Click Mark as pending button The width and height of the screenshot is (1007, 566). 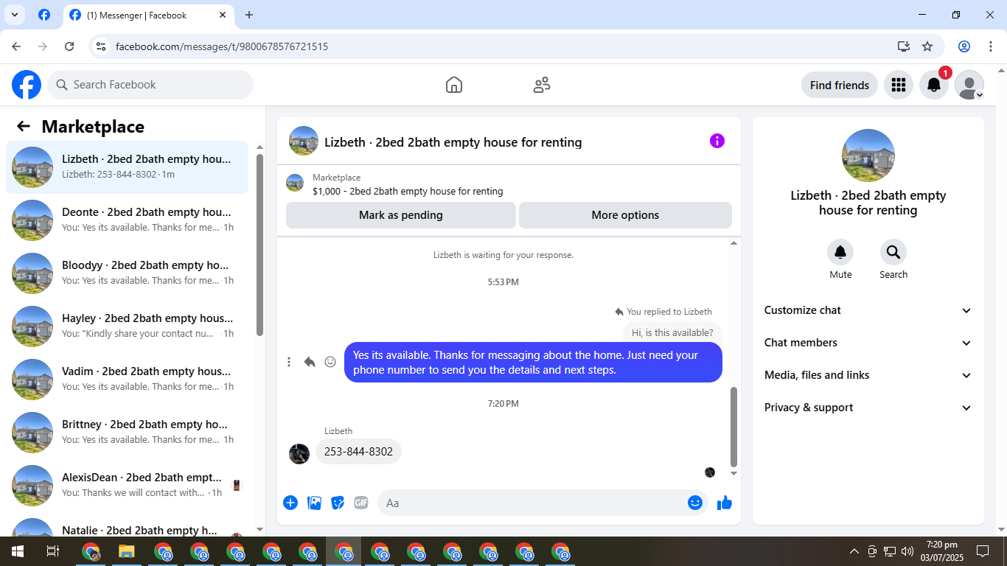pos(401,215)
